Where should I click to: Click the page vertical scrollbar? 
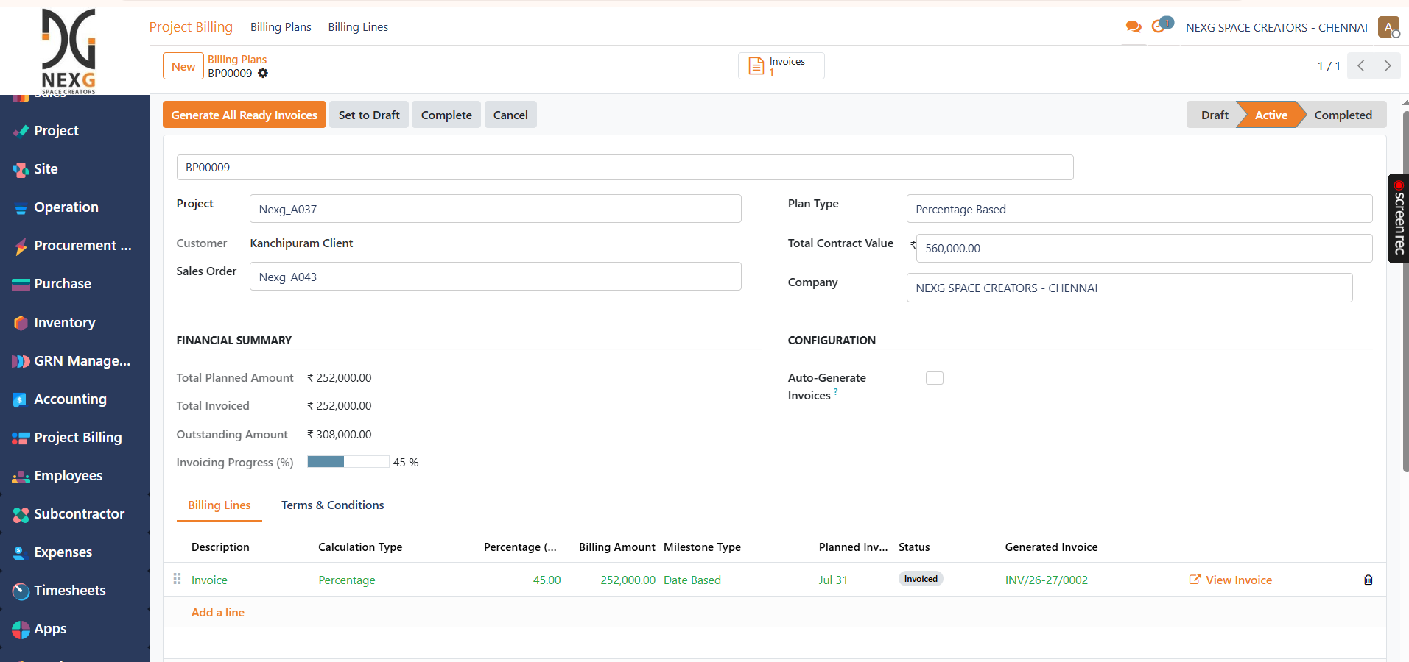pyautogui.click(x=1405, y=291)
